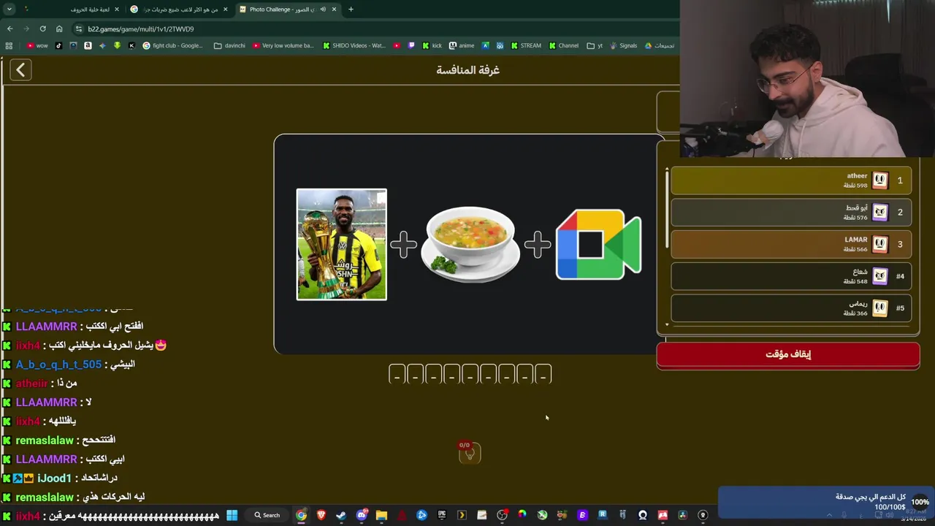
Task: Open the 'تجميعات' bookmarks folder
Action: coord(660,45)
